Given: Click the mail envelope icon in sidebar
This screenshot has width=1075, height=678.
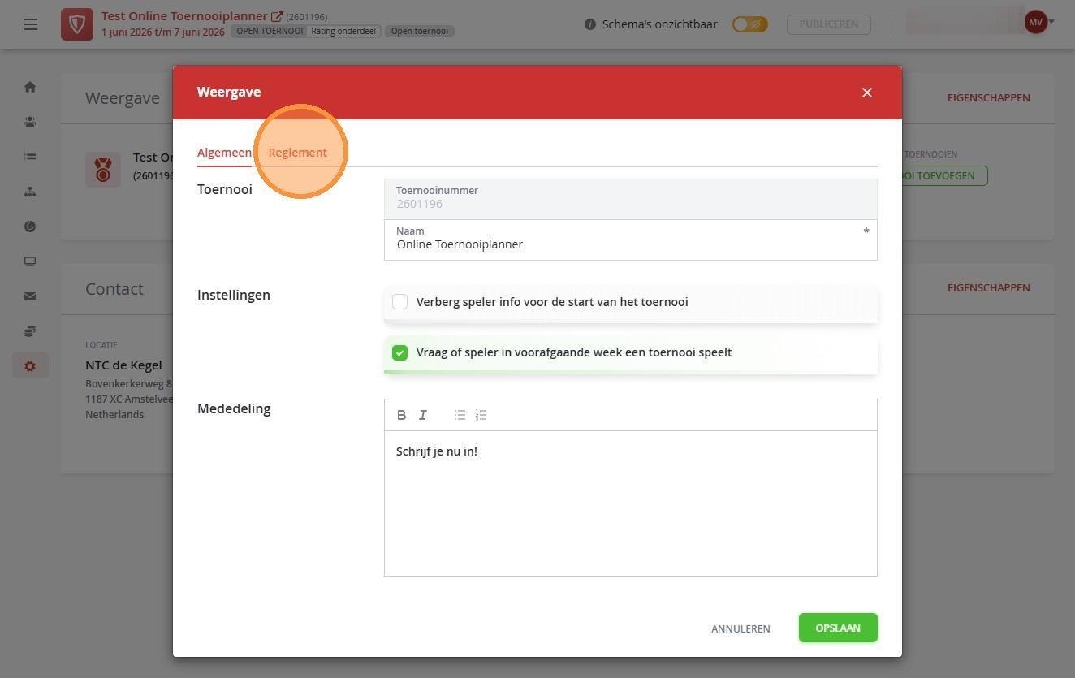Looking at the screenshot, I should 30,296.
